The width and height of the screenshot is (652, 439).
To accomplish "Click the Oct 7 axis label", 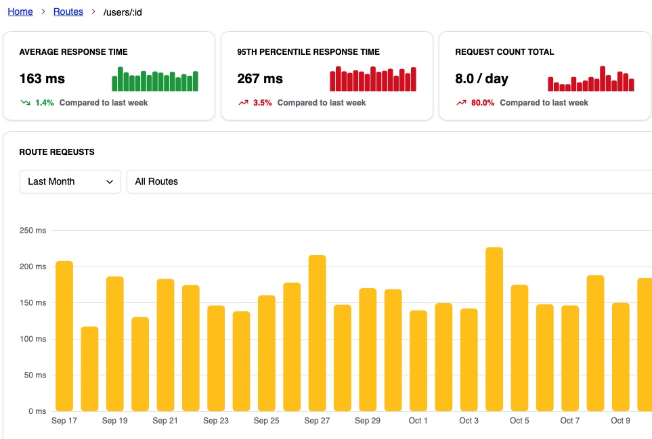I will click(569, 420).
